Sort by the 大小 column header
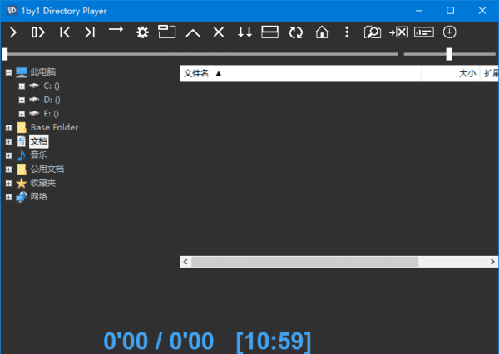Viewport: 499px width, 354px height. tap(451, 73)
